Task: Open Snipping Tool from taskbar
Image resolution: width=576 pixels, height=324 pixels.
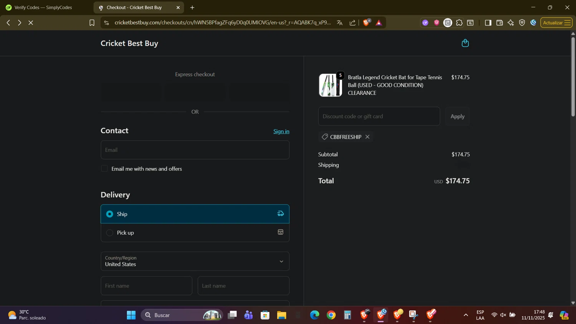Action: click(414, 315)
